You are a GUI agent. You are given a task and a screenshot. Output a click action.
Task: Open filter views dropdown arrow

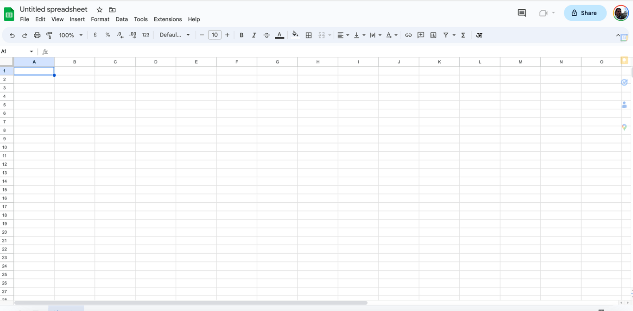pyautogui.click(x=454, y=35)
